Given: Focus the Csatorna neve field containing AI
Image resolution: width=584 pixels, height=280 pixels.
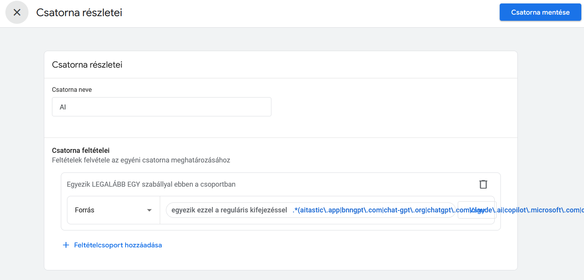Looking at the screenshot, I should pyautogui.click(x=161, y=107).
